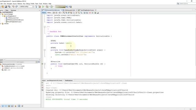Select label field in the Navigator

pos(7,70)
